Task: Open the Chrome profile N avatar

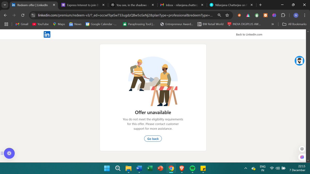Action: click(296, 15)
